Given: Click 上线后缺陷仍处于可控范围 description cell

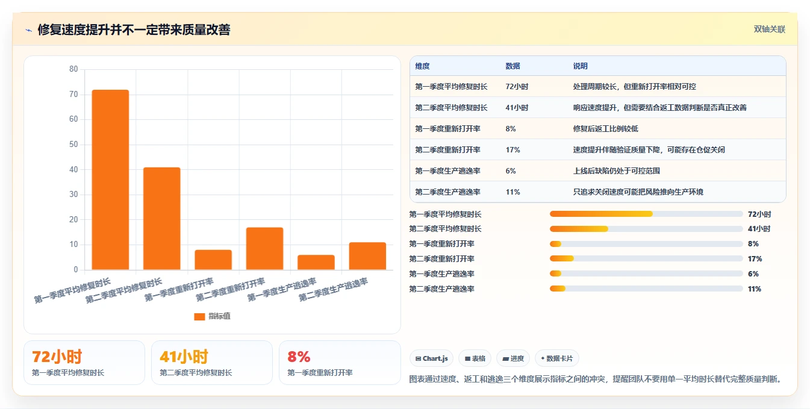Looking at the screenshot, I should (x=617, y=171).
